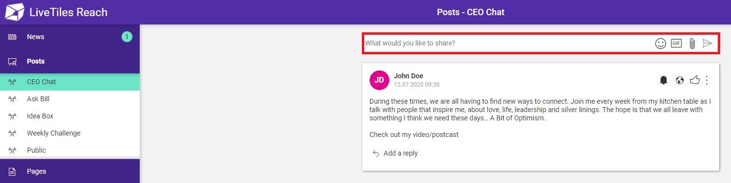Viewport: 731px width, 183px height.
Task: Open the emoji picker smiley icon
Action: click(660, 43)
